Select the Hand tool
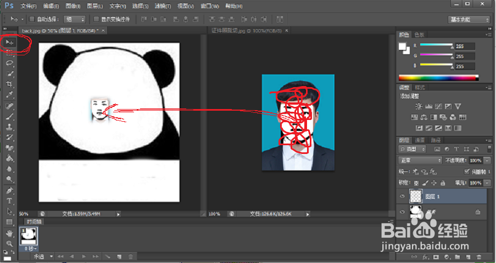Screen dimensions: 496x263 (x=9, y=233)
